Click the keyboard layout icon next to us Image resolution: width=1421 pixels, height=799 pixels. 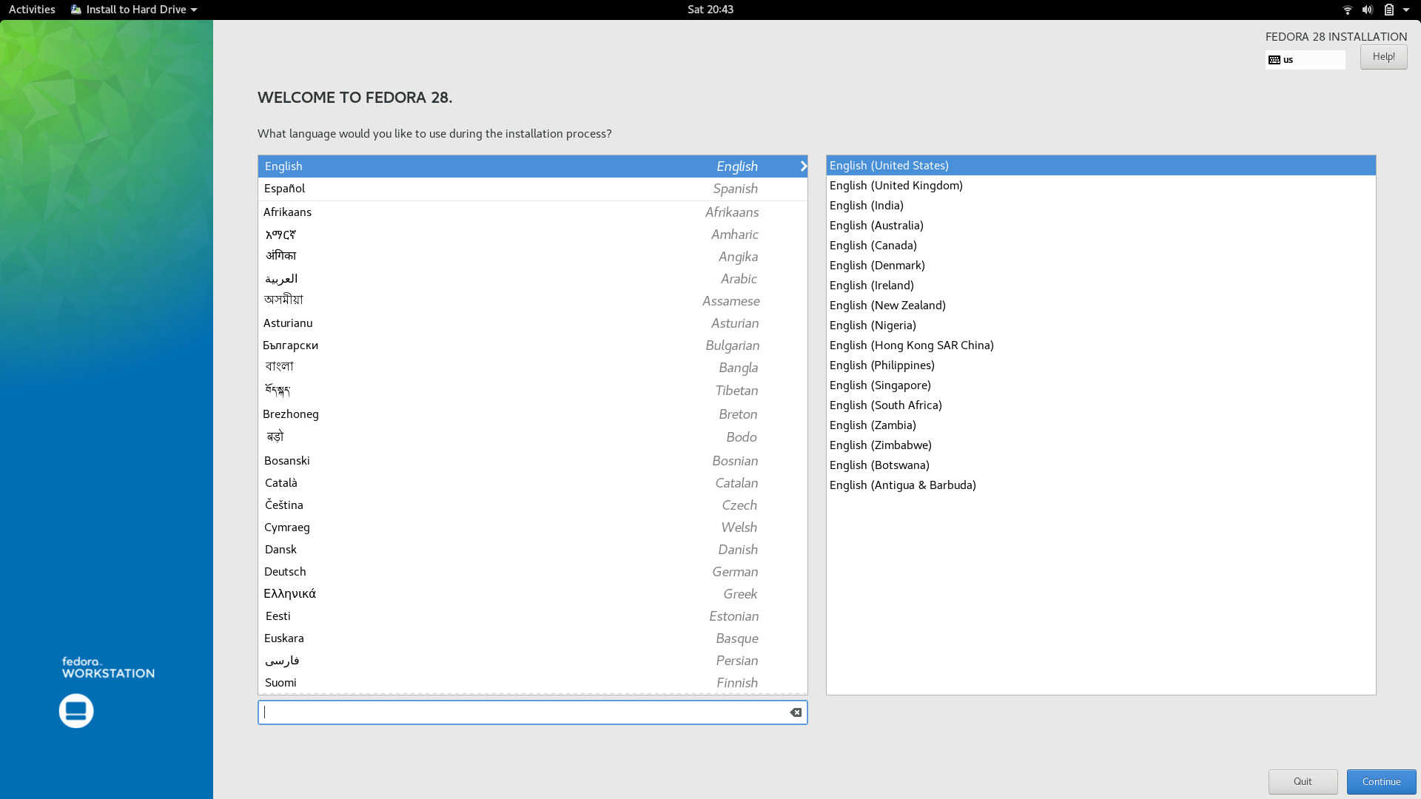1274,60
